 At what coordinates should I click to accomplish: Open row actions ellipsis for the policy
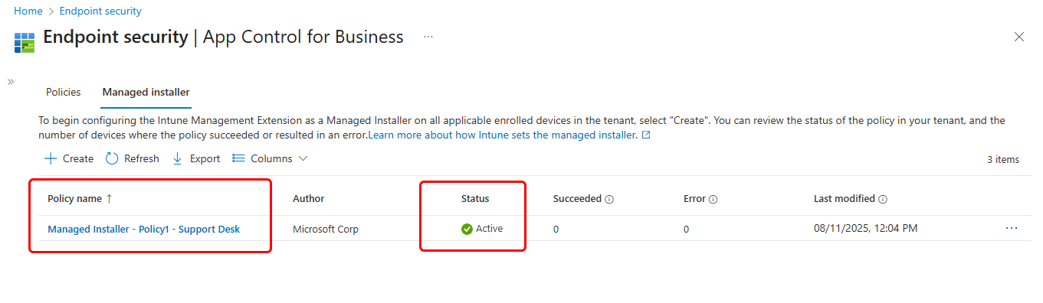(1011, 228)
